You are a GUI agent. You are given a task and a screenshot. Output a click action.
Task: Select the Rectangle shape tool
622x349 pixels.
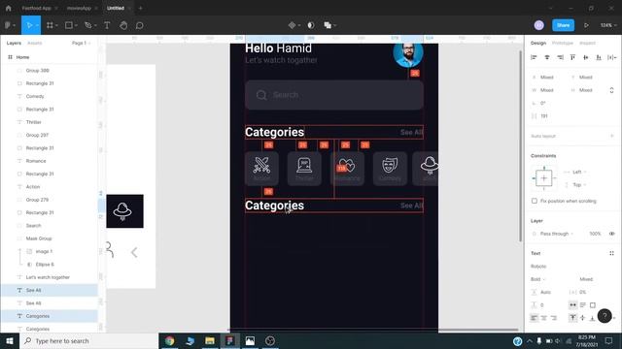coord(69,25)
